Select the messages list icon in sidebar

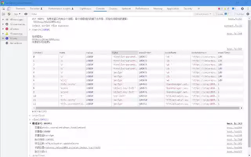coord(7,20)
